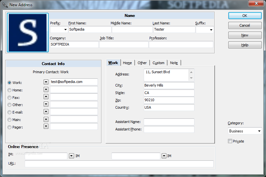Screen dimensions: 266x177
Task: Click the City field containing Beverly Hills
Action: coord(169,85)
